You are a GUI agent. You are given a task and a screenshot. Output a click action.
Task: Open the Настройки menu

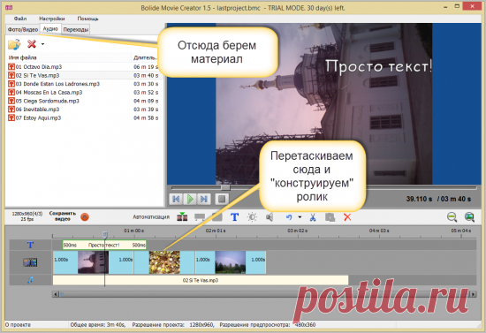point(52,19)
